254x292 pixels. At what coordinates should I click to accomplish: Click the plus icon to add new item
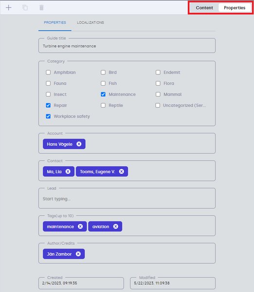coord(9,8)
